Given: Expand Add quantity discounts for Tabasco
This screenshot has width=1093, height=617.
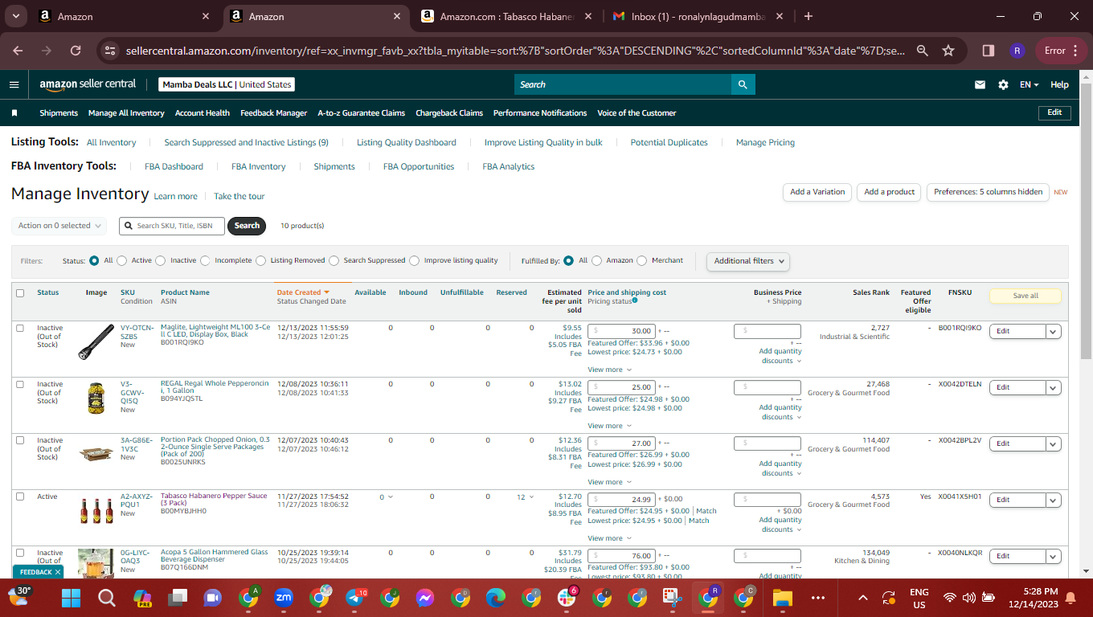Looking at the screenshot, I should 781,525.
